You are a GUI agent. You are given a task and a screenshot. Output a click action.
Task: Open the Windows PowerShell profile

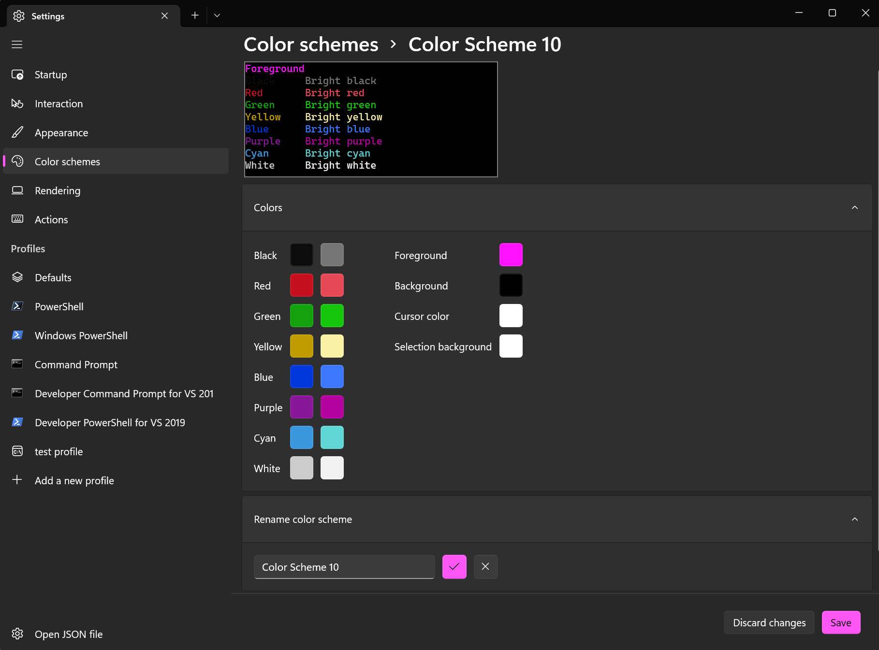point(116,336)
